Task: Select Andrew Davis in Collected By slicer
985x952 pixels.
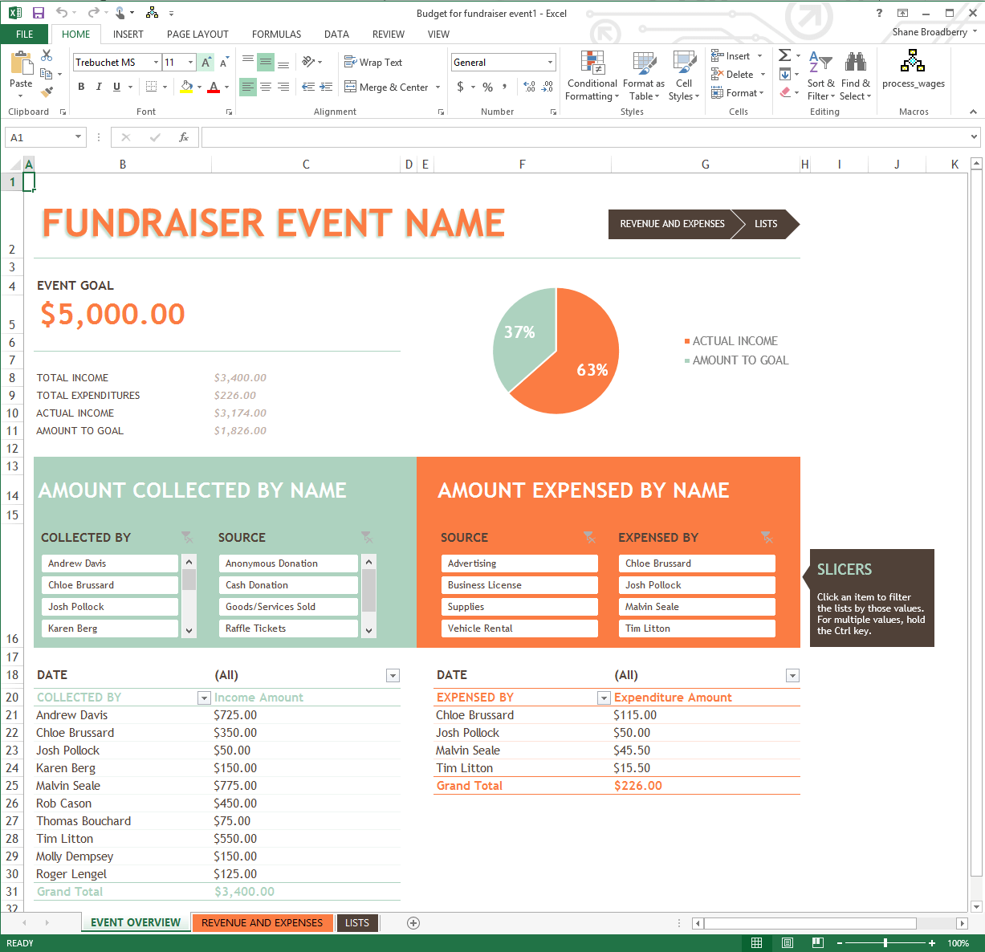Action: (110, 563)
